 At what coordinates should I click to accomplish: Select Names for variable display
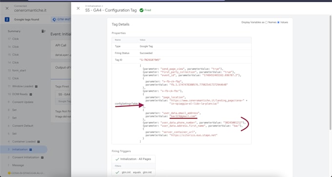267,22
